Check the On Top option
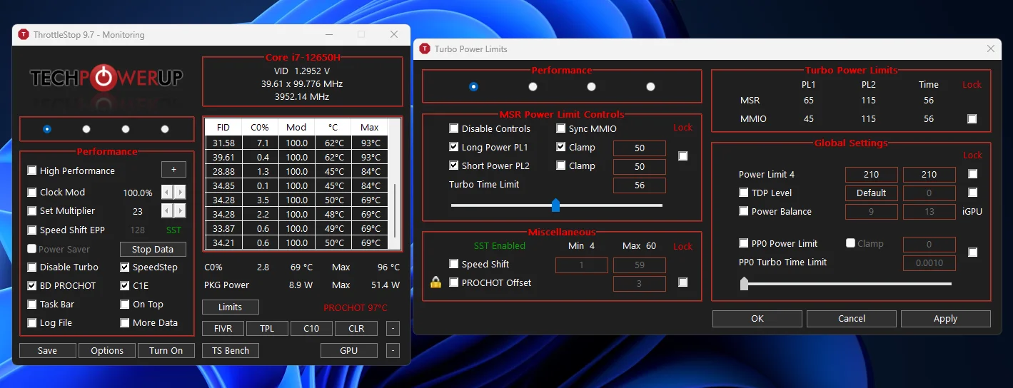The image size is (1013, 388). tap(125, 304)
